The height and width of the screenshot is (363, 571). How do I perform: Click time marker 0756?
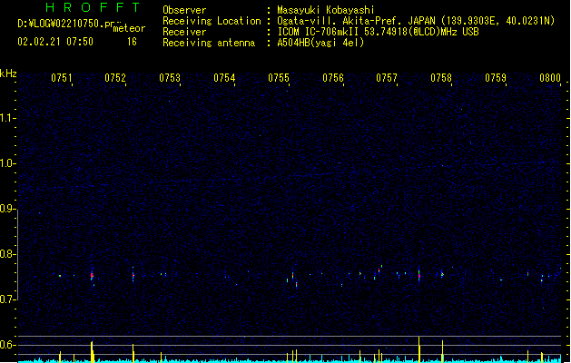point(333,78)
